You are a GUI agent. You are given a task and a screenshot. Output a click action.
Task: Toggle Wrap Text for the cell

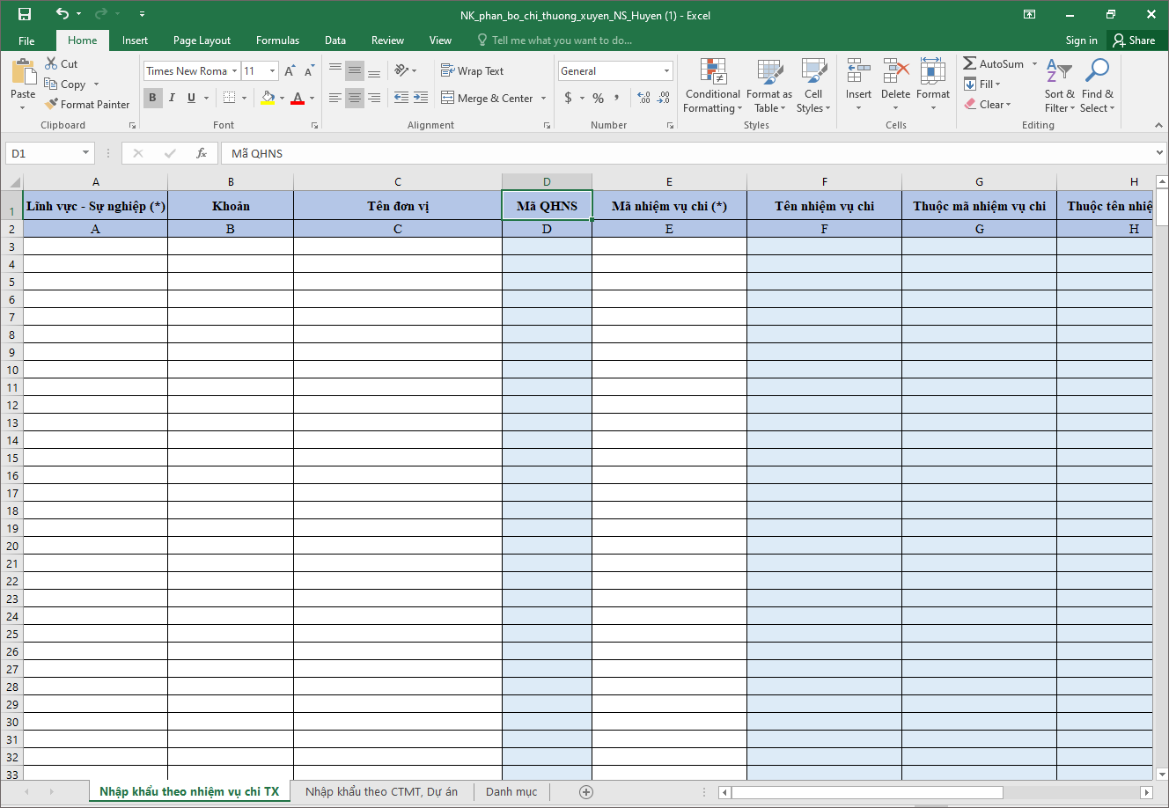tap(472, 71)
